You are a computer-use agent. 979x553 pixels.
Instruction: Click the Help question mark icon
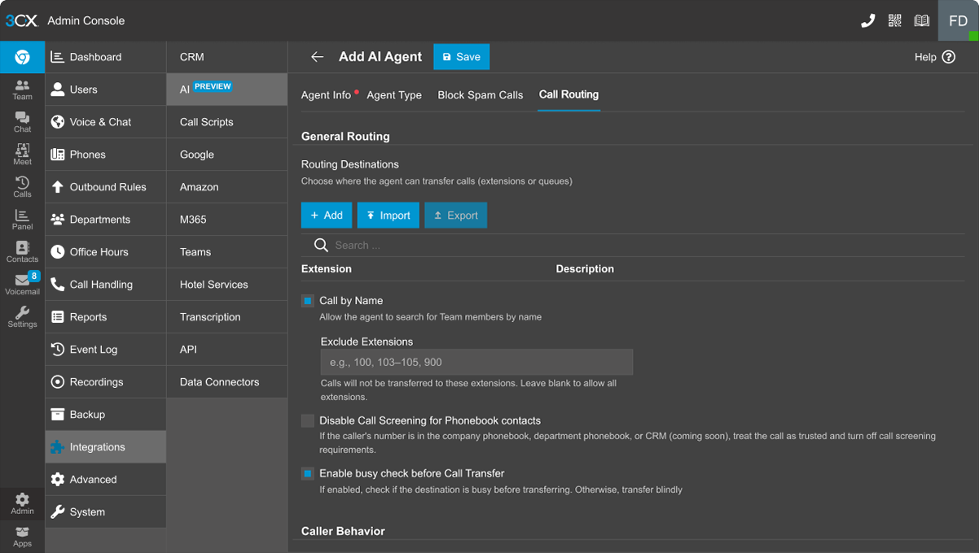click(x=948, y=57)
